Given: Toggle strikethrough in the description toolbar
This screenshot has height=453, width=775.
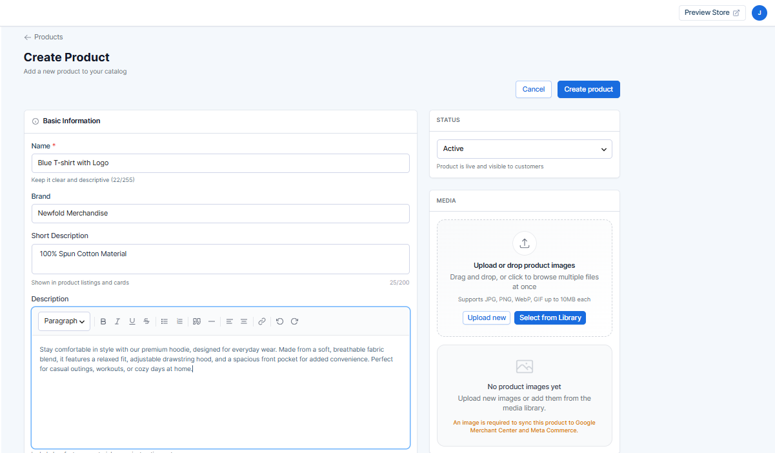Looking at the screenshot, I should [x=146, y=321].
